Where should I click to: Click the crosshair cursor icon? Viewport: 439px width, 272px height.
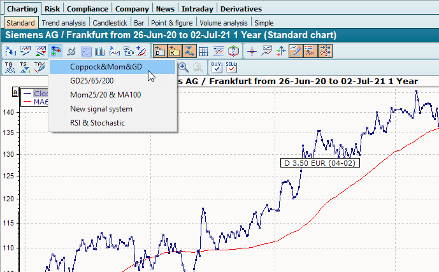pos(252,51)
